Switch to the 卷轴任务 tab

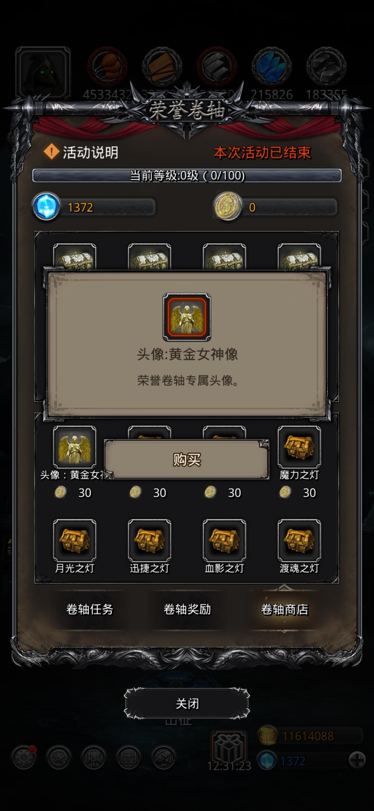90,609
